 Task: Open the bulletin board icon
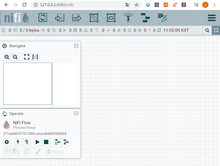click(216, 30)
